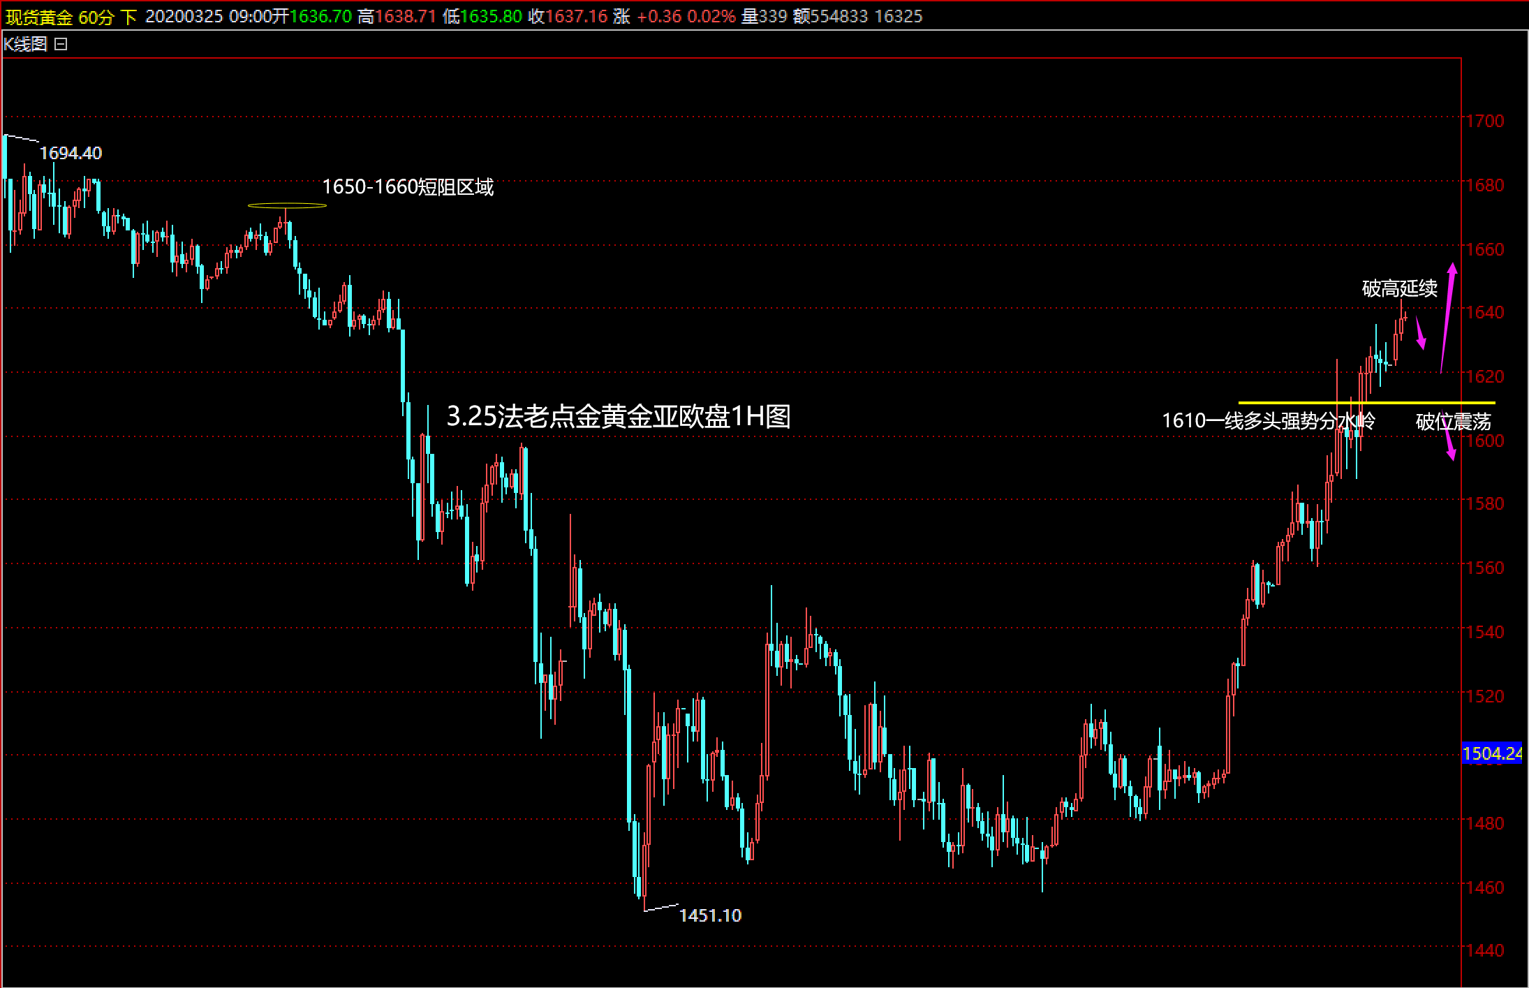Select the 现货黄金 symbol name

coord(39,17)
